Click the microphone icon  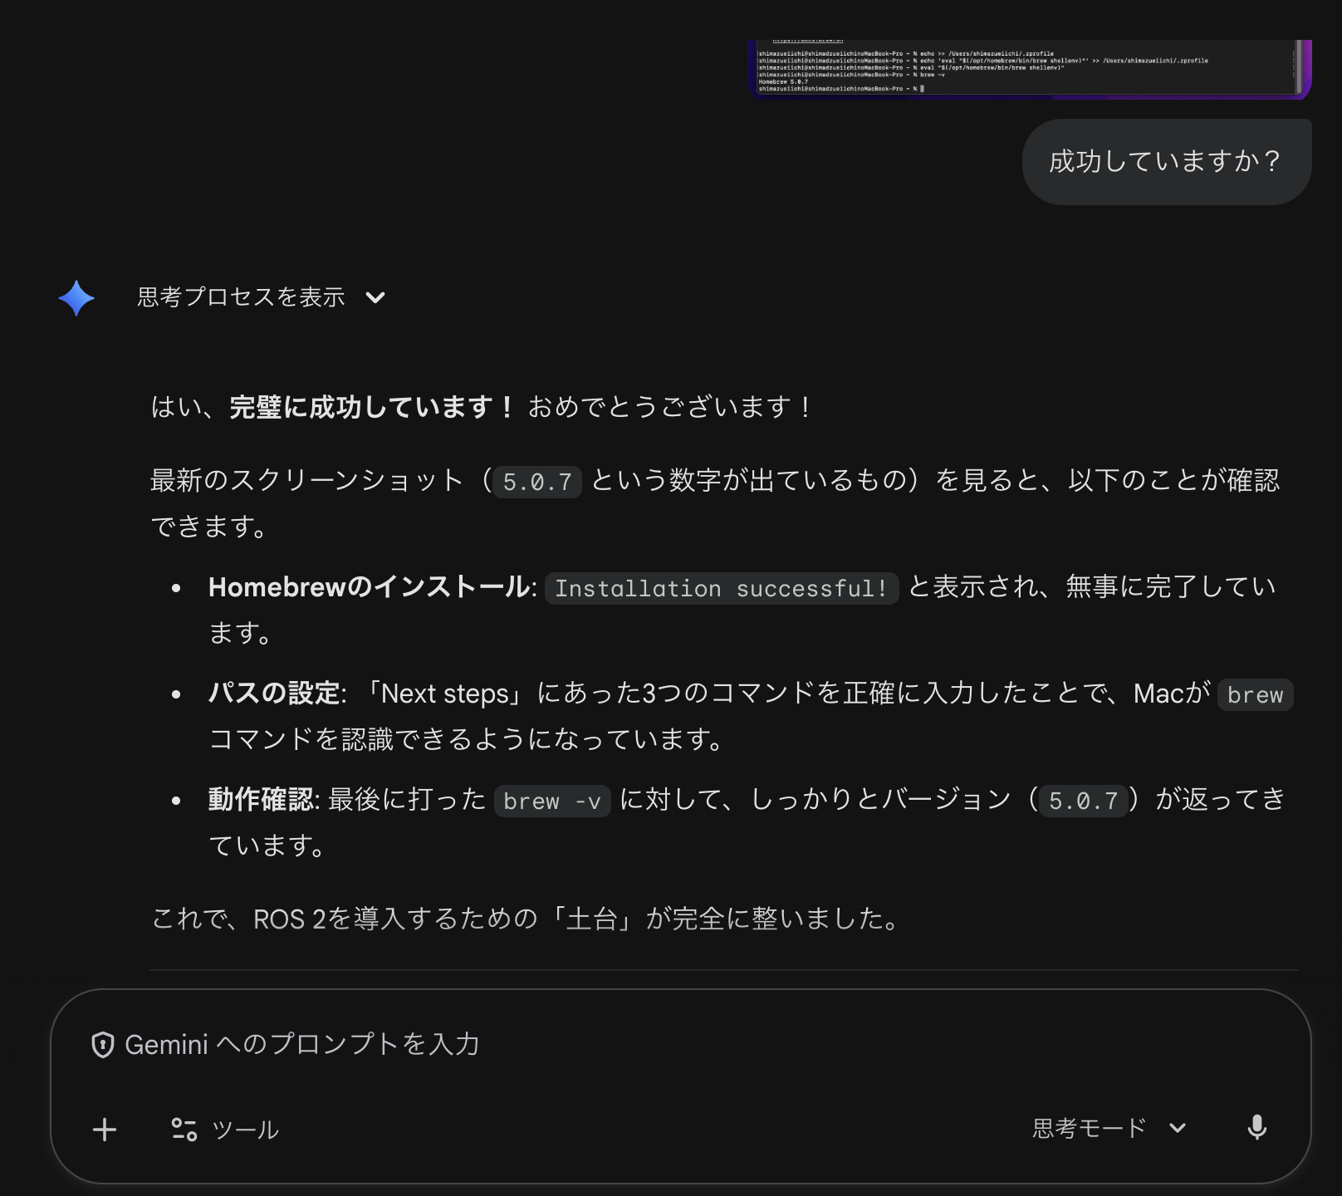click(1256, 1128)
